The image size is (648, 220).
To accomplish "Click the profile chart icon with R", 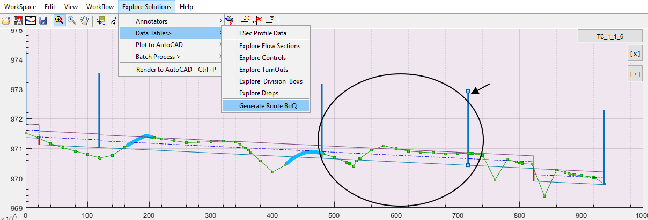I will [x=31, y=20].
